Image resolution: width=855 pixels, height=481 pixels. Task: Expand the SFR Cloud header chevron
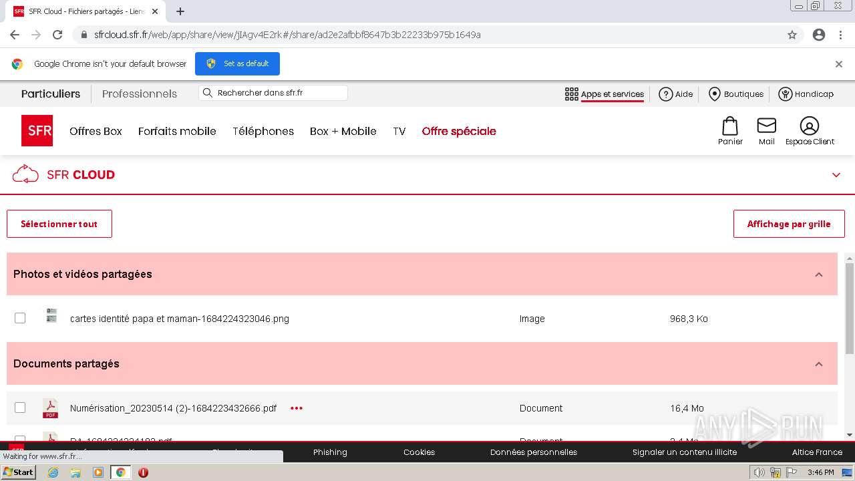click(x=836, y=175)
